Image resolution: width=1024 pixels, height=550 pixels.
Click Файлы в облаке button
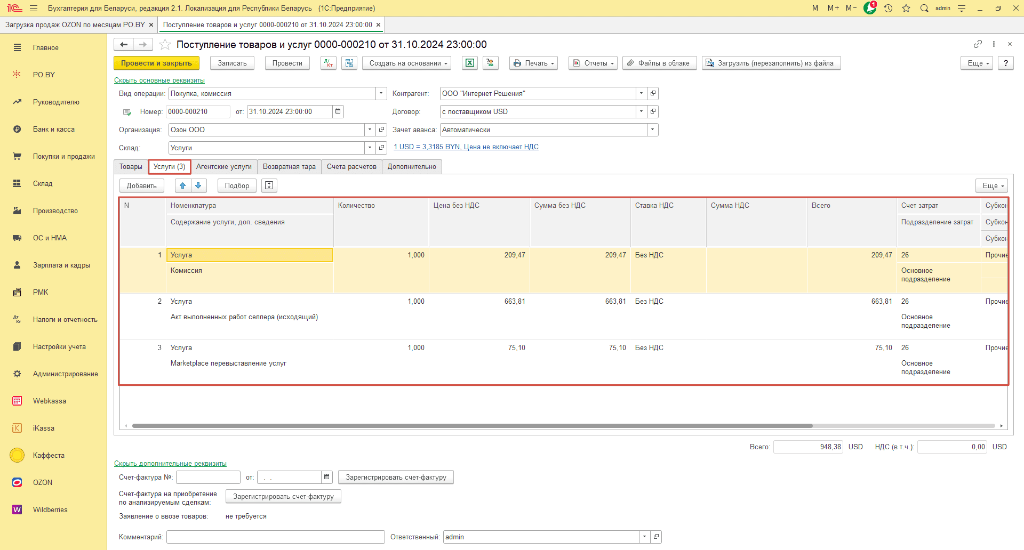pos(660,63)
